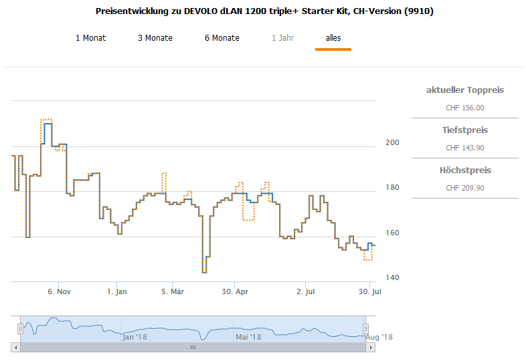Click the navigator's left range handle
Viewport: 526px width, 361px height.
[20, 328]
